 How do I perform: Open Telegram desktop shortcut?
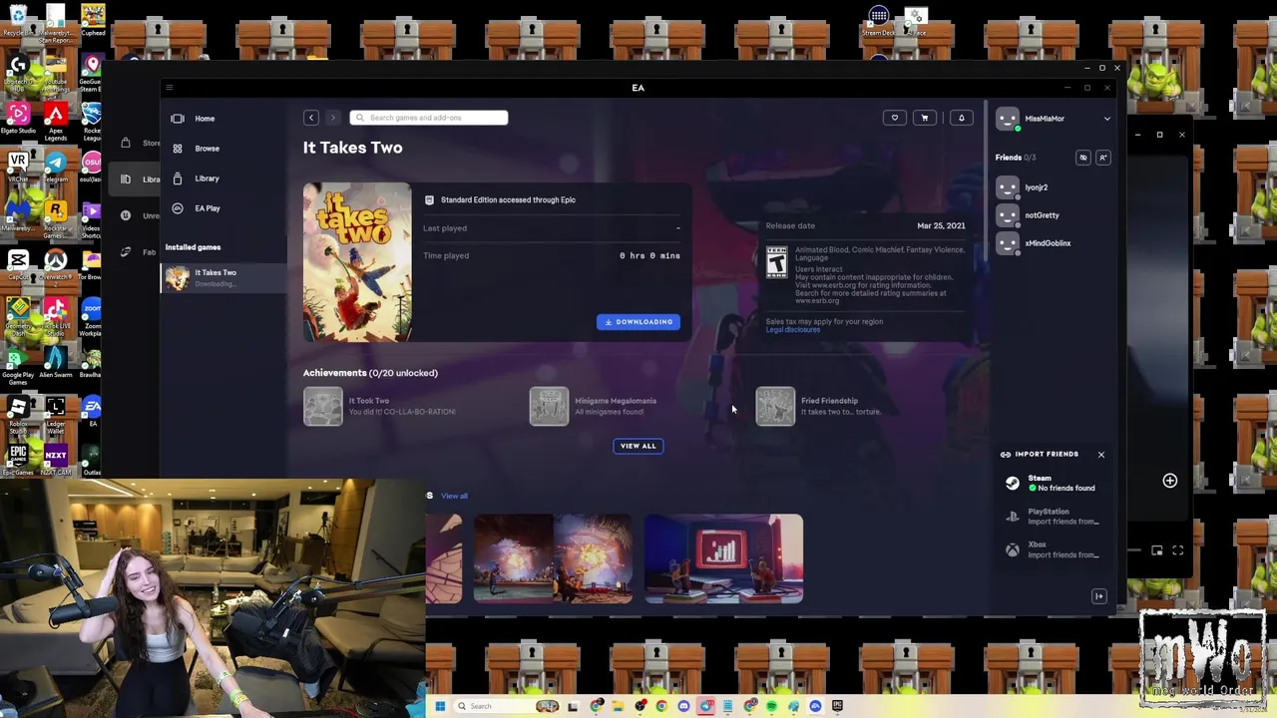pyautogui.click(x=56, y=165)
